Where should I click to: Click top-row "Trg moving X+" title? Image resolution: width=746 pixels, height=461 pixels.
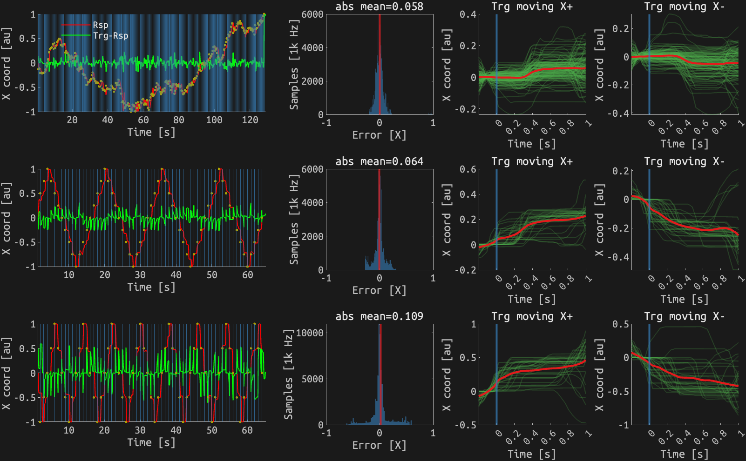coord(532,7)
